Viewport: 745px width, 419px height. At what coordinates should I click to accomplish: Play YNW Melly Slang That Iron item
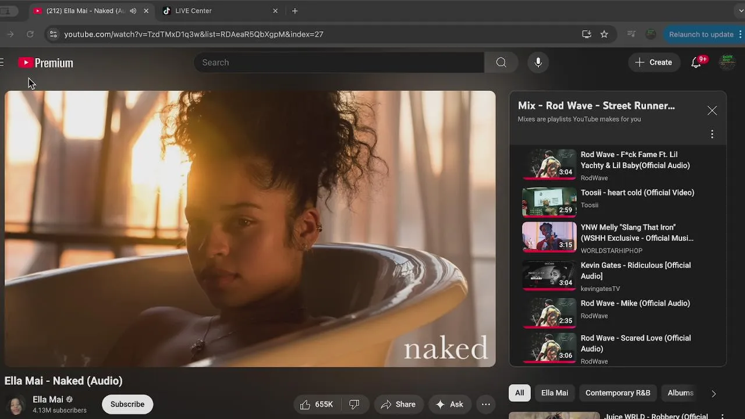click(x=618, y=237)
